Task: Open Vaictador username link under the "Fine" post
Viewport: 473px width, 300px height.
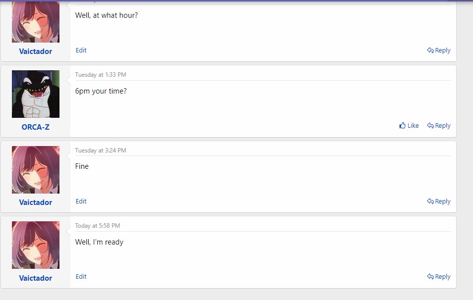Action: click(36, 202)
